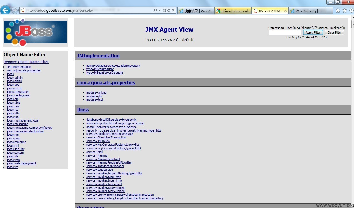Select jboss.admin in the sidebar
This screenshot has height=208, width=354.
(x=15, y=78)
